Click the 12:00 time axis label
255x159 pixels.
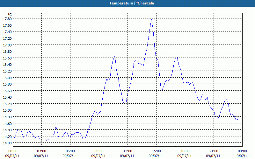pos(128,151)
